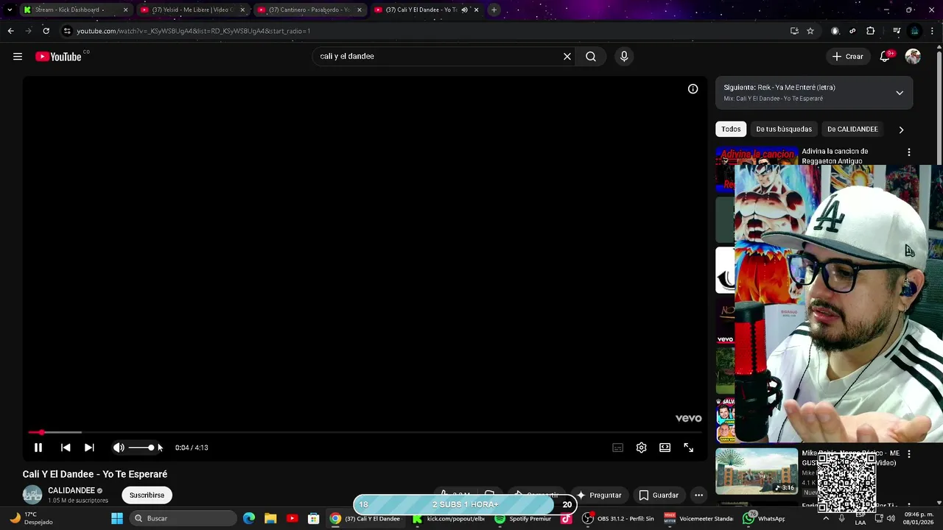Image resolution: width=943 pixels, height=530 pixels.
Task: Open the Spotify Premium taskbar item
Action: coord(522,518)
